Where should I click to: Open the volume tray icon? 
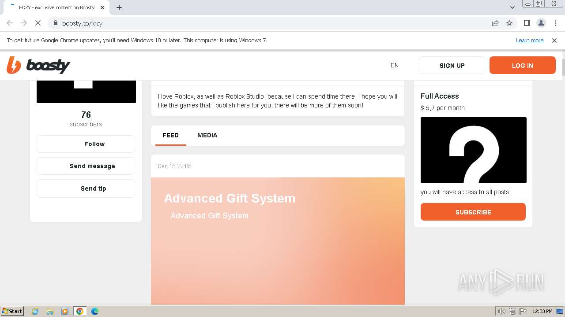502,311
